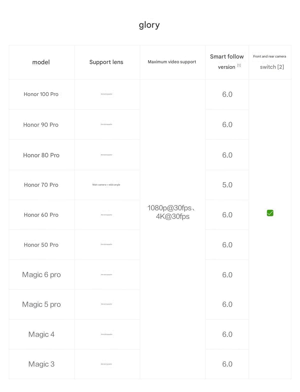Image resolution: width=300 pixels, height=392 pixels.
Task: Click the green checkmark under camera switch
Action: point(270,213)
